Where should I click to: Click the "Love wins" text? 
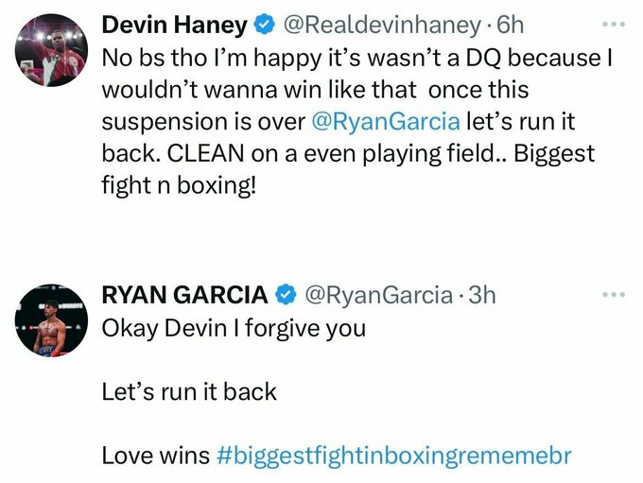[x=155, y=455]
